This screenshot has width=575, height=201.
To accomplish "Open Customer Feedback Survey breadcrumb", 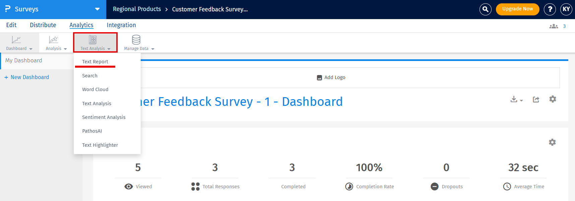I will coord(210,9).
